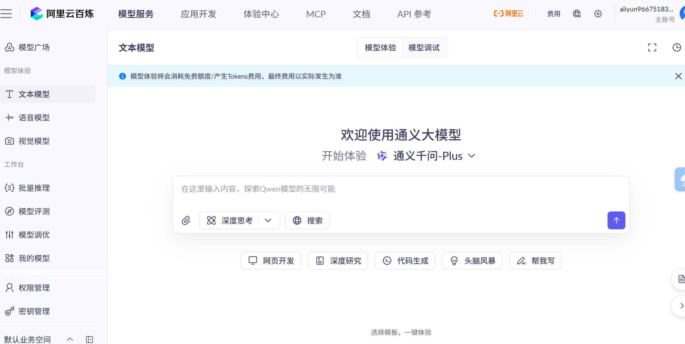Screen dimensions: 685x344
Task: Click the settings gear icon
Action: [x=598, y=14]
